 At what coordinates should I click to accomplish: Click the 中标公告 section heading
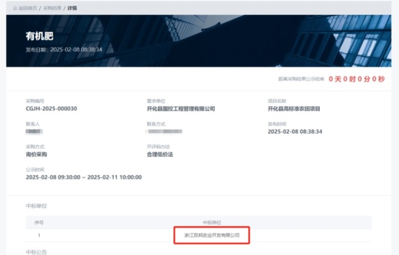click(x=37, y=252)
